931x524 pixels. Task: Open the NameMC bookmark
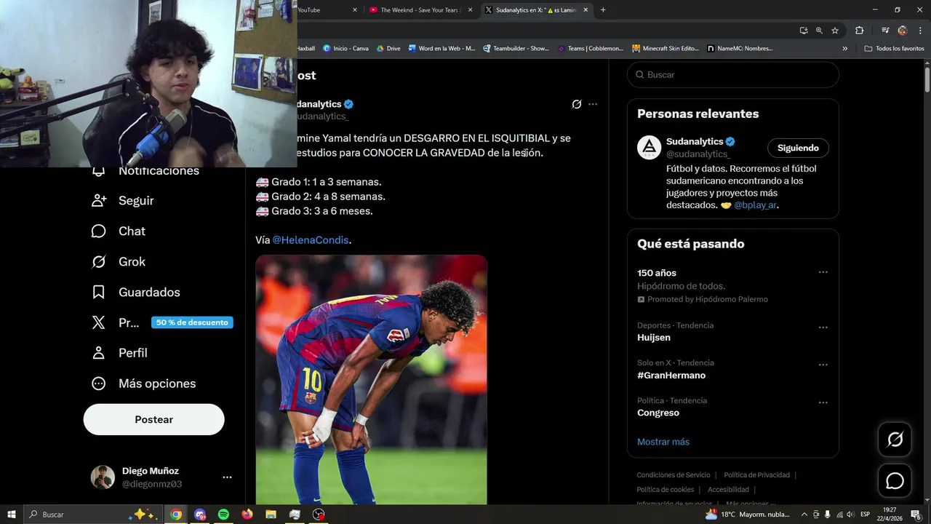coord(740,49)
